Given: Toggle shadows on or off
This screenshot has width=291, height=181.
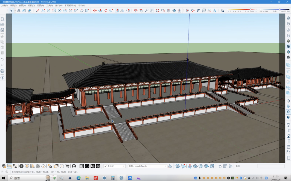Looking at the screenshot, I should (x=222, y=10).
